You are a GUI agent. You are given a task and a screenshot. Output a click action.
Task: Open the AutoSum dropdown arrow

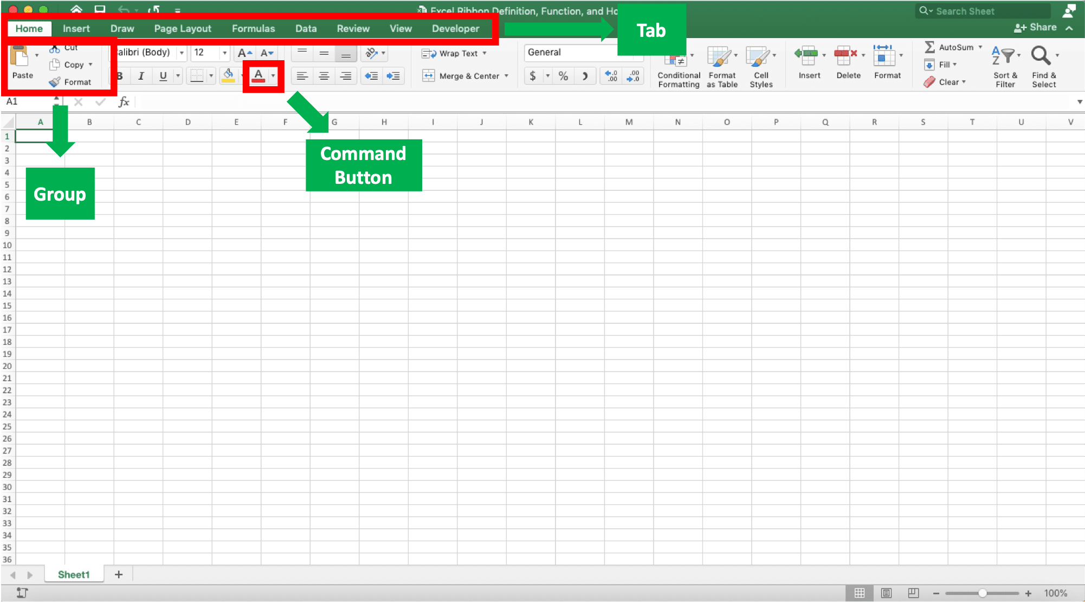pyautogui.click(x=980, y=47)
